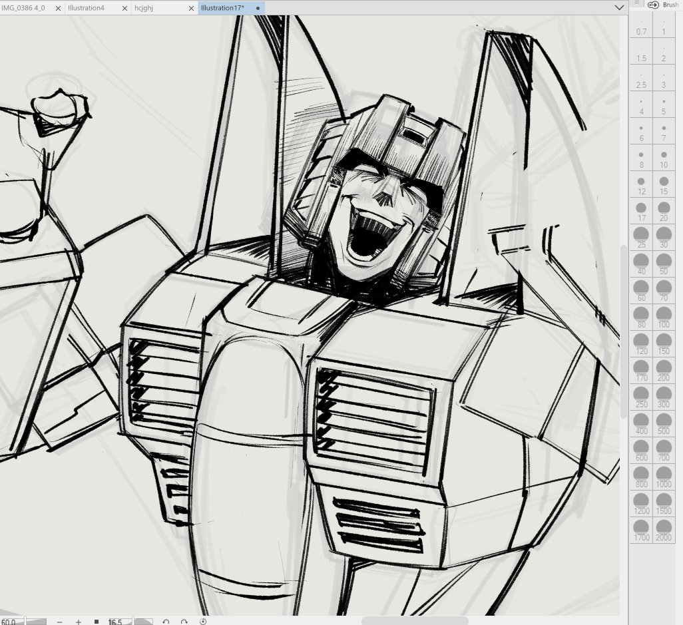Select brush size 80 preset
The height and width of the screenshot is (625, 683).
coord(641,318)
